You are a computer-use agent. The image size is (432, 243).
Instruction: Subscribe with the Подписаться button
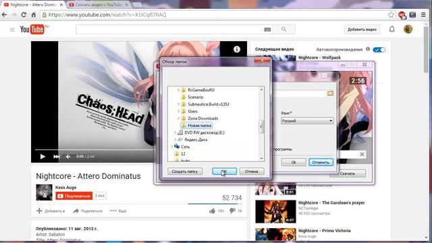[x=74, y=196]
